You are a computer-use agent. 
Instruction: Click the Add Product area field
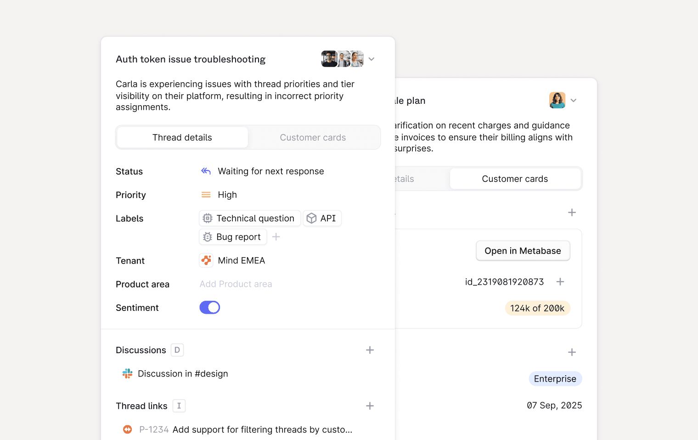click(x=236, y=284)
